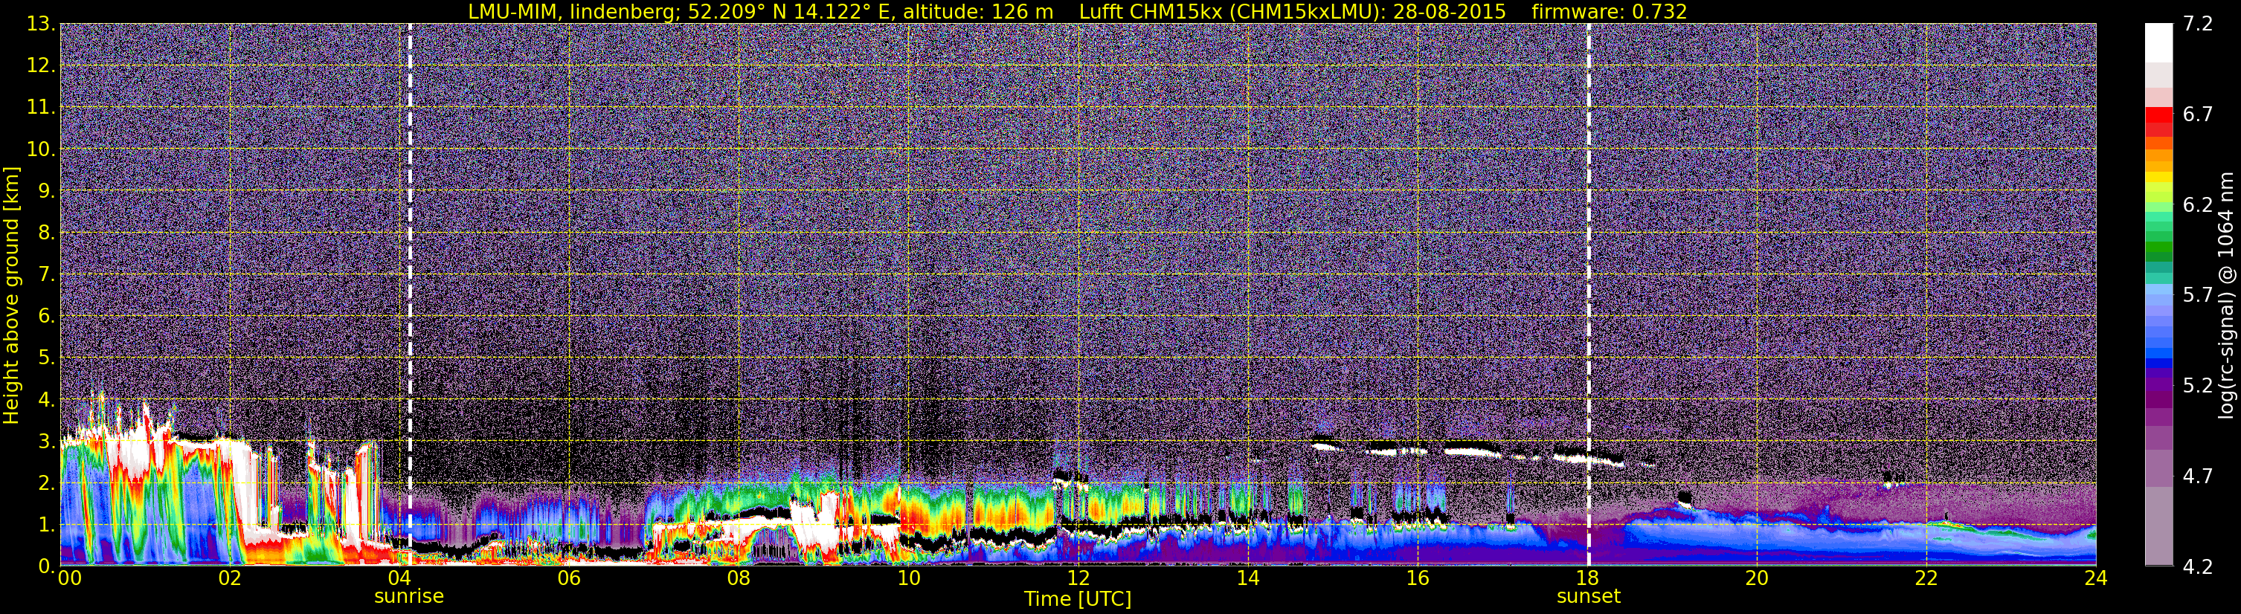Click the 'log(rc-signal) @ 1064 nm' colorbar label

[x=2225, y=296]
